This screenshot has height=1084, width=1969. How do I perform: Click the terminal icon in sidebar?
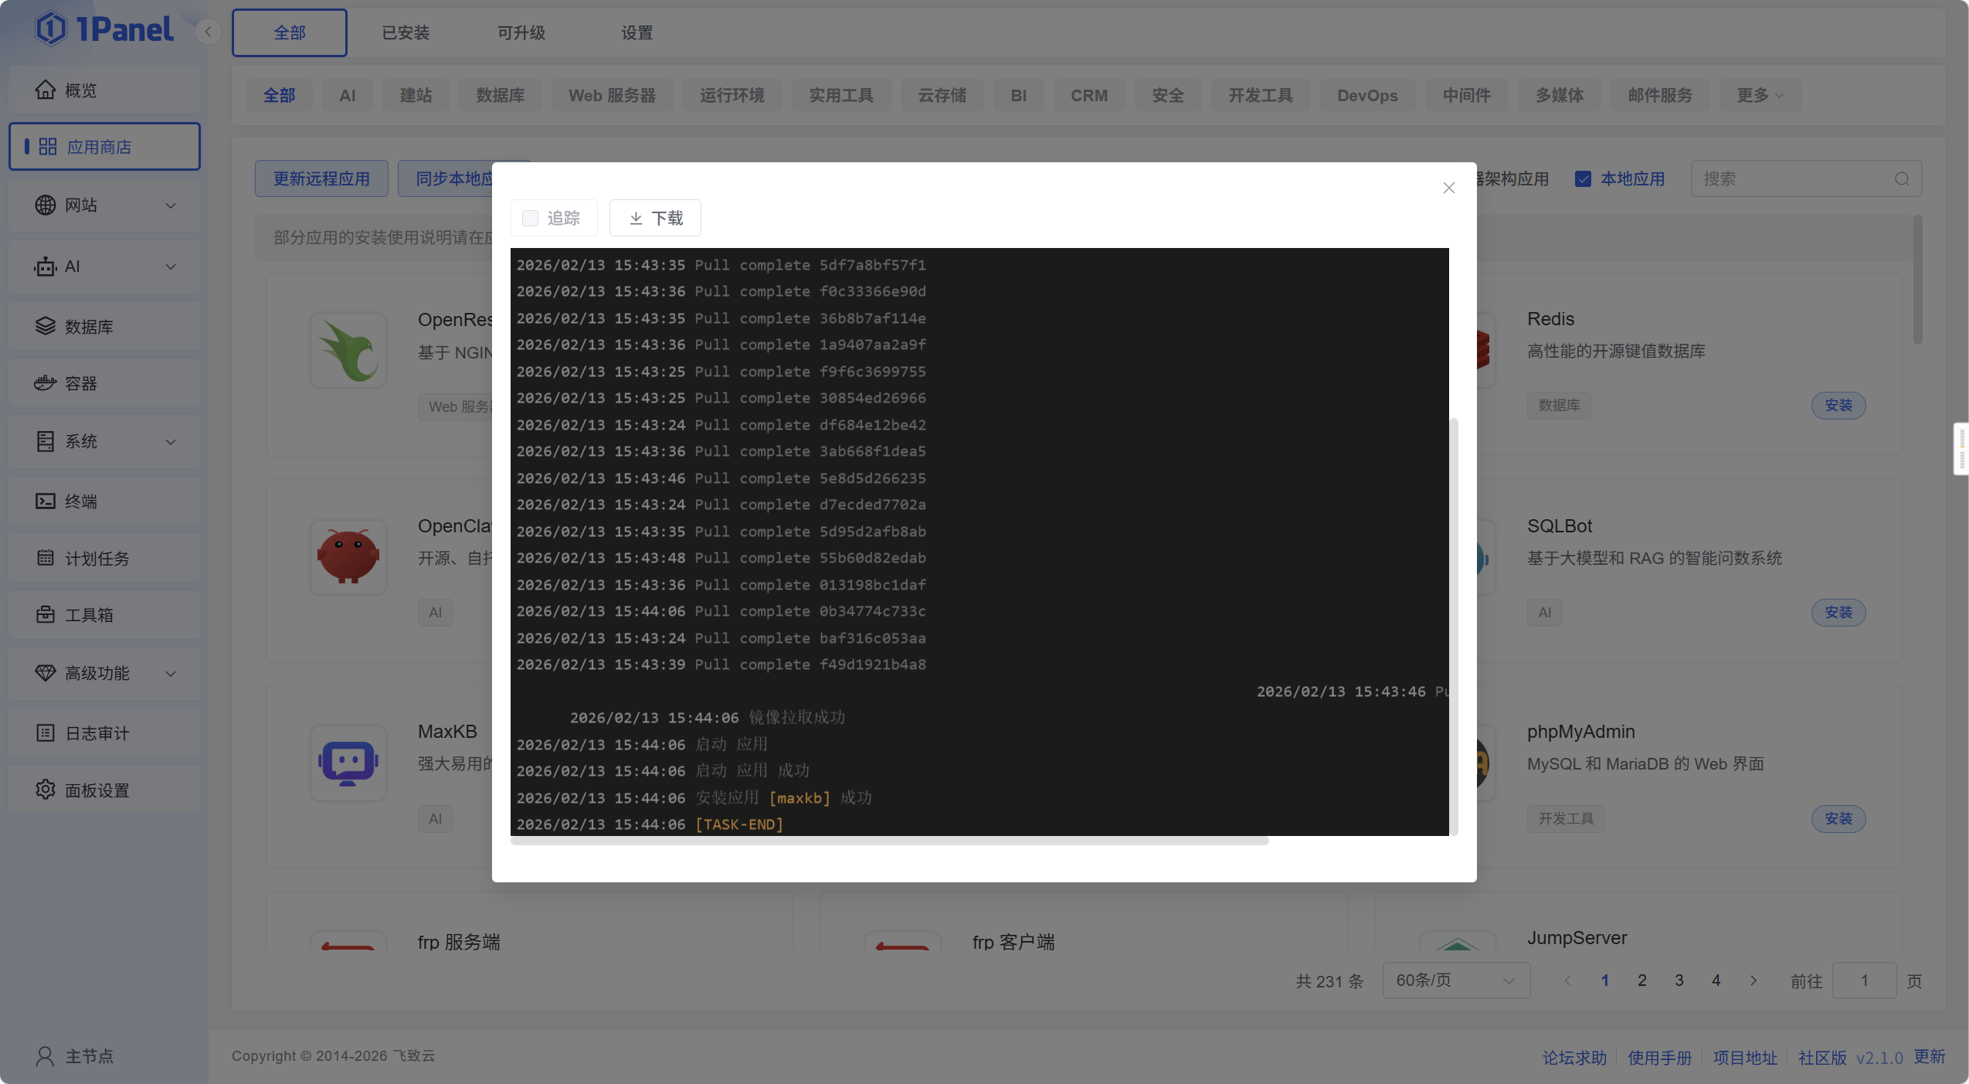pyautogui.click(x=45, y=501)
